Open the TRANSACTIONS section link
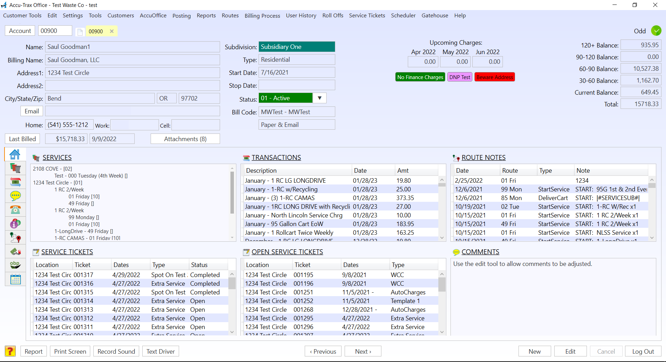The width and height of the screenshot is (666, 362). (x=276, y=158)
